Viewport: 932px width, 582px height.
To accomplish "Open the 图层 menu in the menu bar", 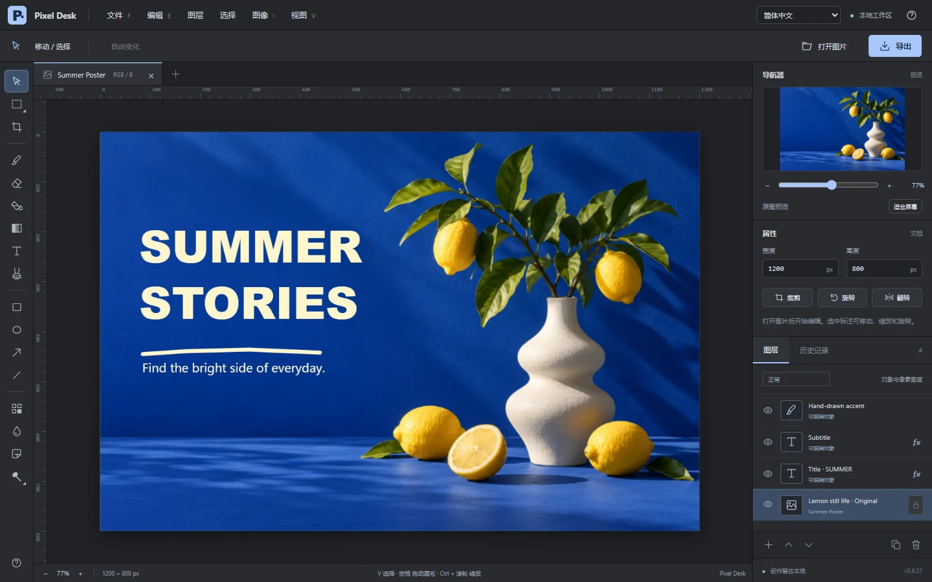I will click(195, 15).
